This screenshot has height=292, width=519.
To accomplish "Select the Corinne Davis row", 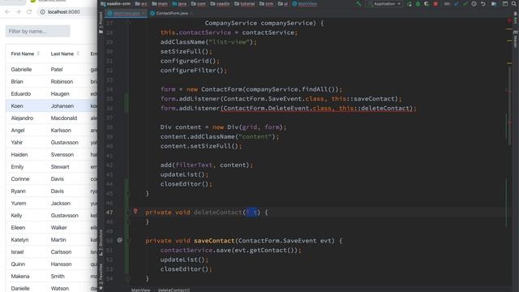I will 51,178.
